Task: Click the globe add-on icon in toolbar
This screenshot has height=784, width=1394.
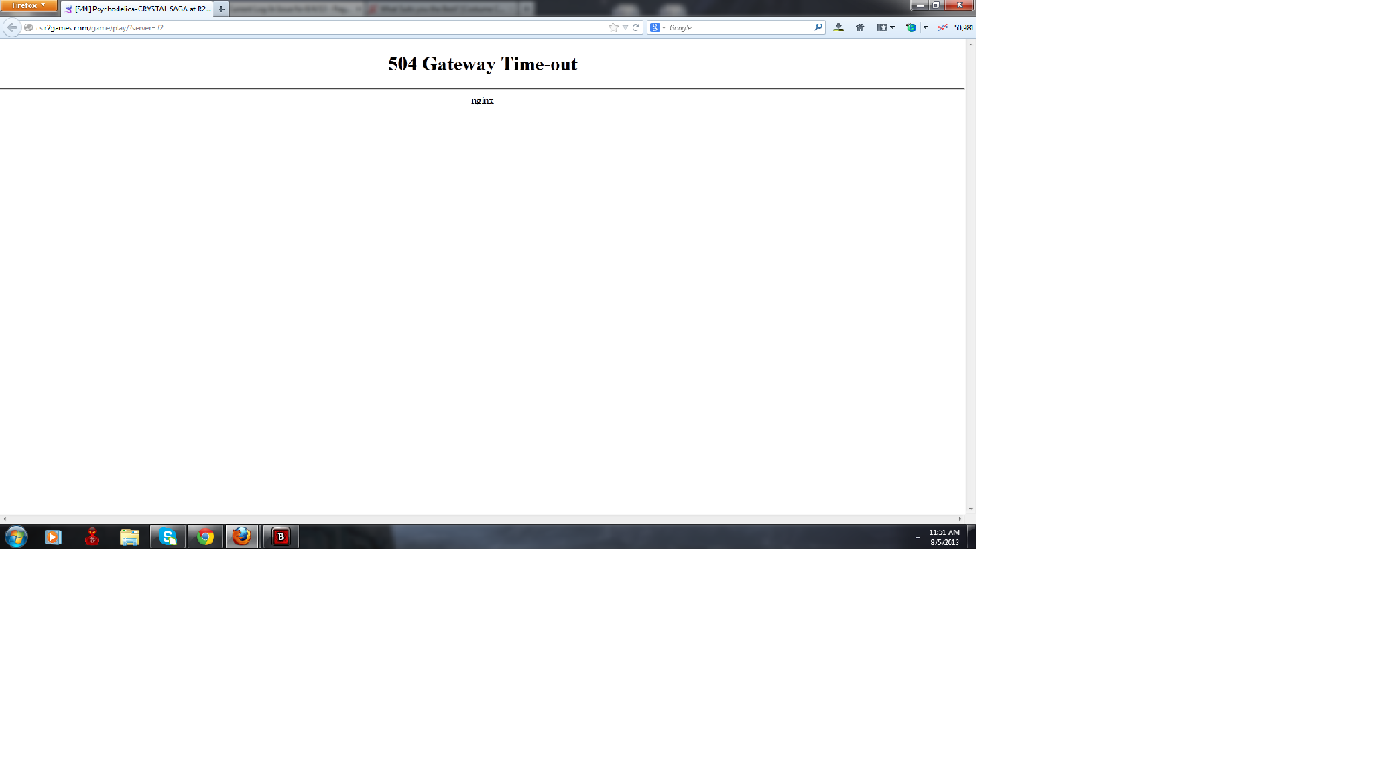Action: pyautogui.click(x=910, y=28)
